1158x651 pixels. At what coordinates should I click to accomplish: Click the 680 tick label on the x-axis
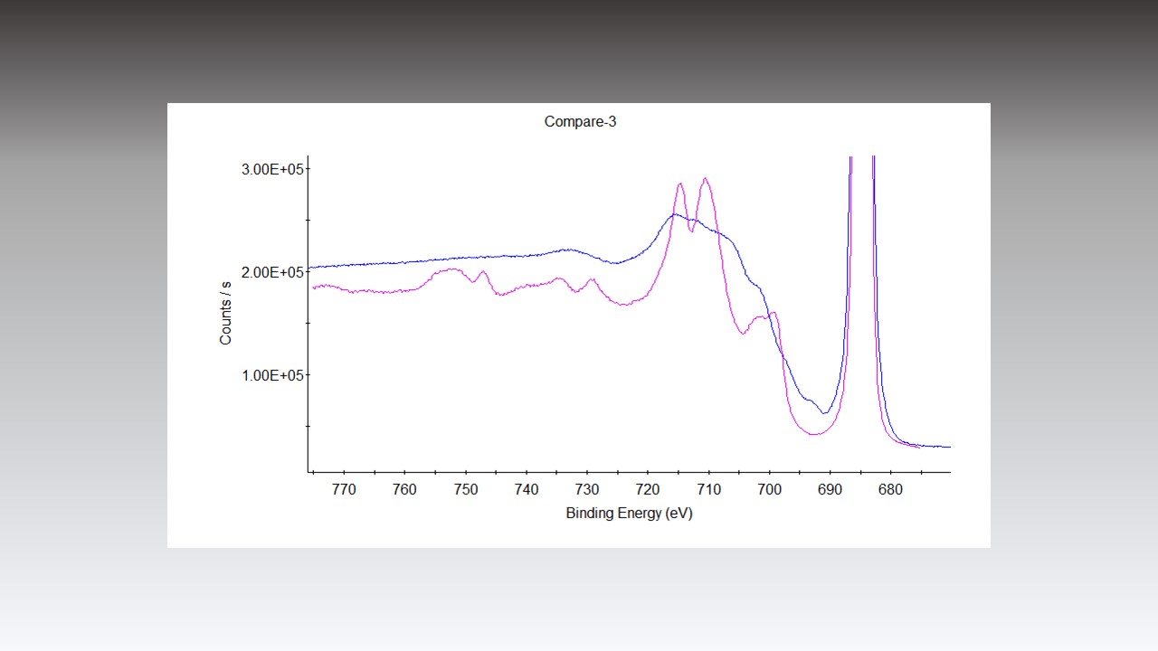pyautogui.click(x=892, y=486)
